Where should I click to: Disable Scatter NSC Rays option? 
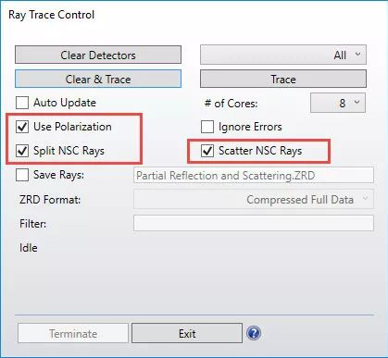207,151
